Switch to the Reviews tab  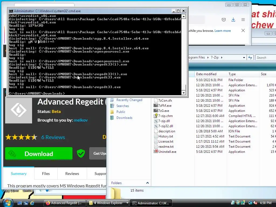(x=72, y=174)
